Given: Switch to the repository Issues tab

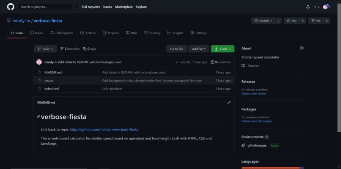Looking at the screenshot, I should click(36, 33).
